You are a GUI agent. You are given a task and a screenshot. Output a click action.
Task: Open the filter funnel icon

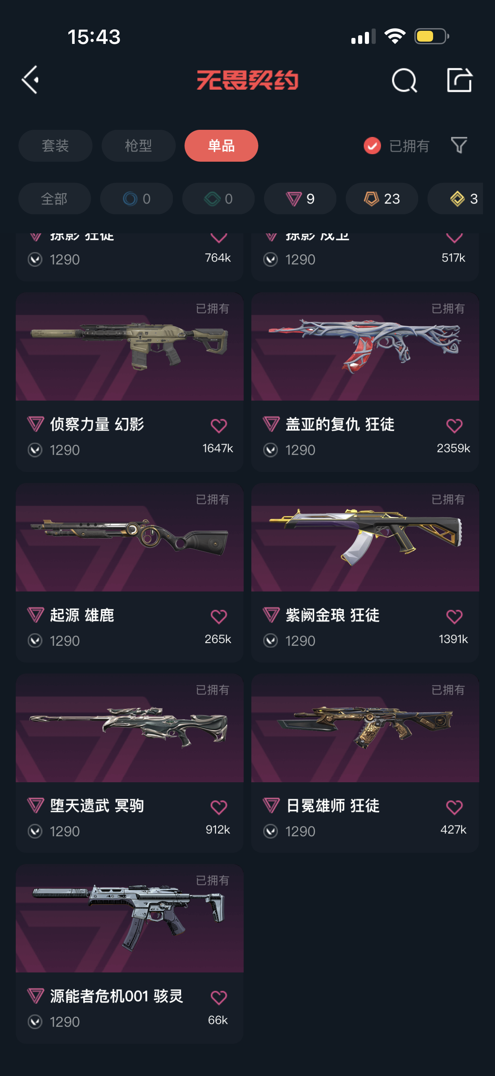[459, 145]
